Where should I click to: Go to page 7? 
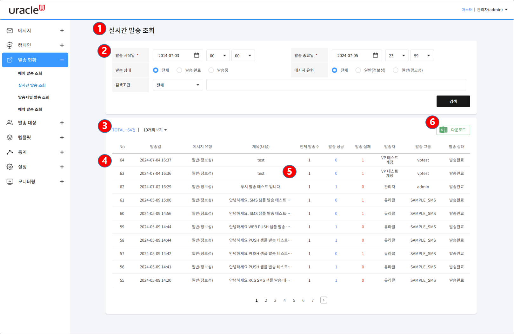pyautogui.click(x=313, y=300)
